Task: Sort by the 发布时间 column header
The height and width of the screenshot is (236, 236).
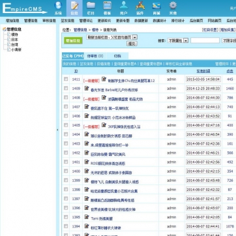Action: (x=203, y=71)
